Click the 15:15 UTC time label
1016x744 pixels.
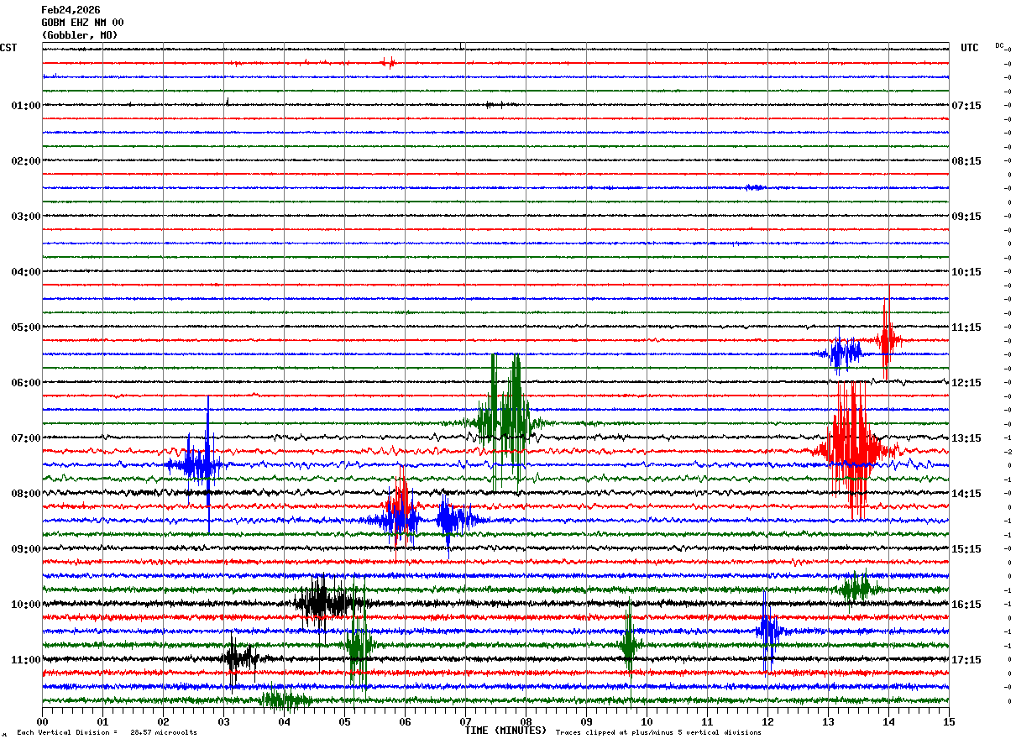(966, 549)
